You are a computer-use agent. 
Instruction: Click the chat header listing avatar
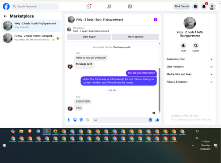[71, 19]
